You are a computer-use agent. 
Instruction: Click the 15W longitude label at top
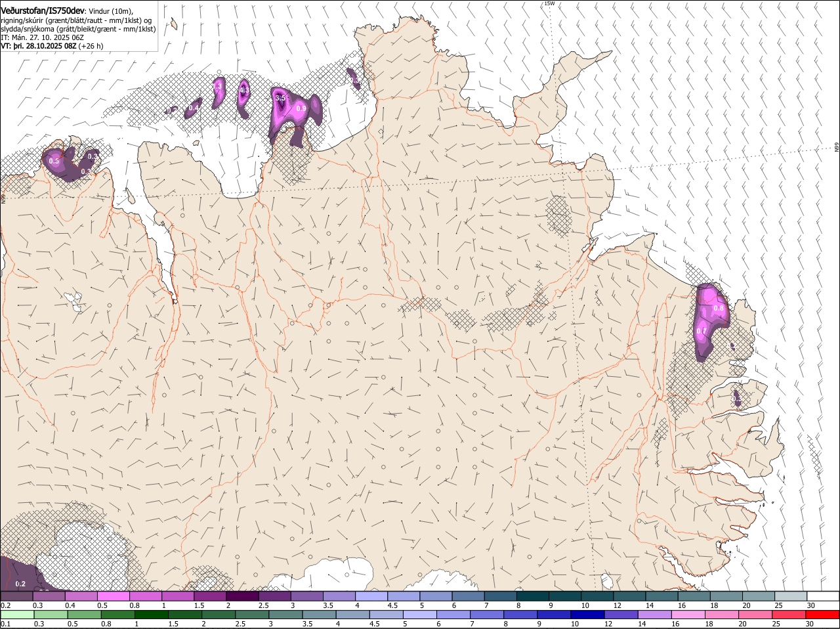point(549,4)
